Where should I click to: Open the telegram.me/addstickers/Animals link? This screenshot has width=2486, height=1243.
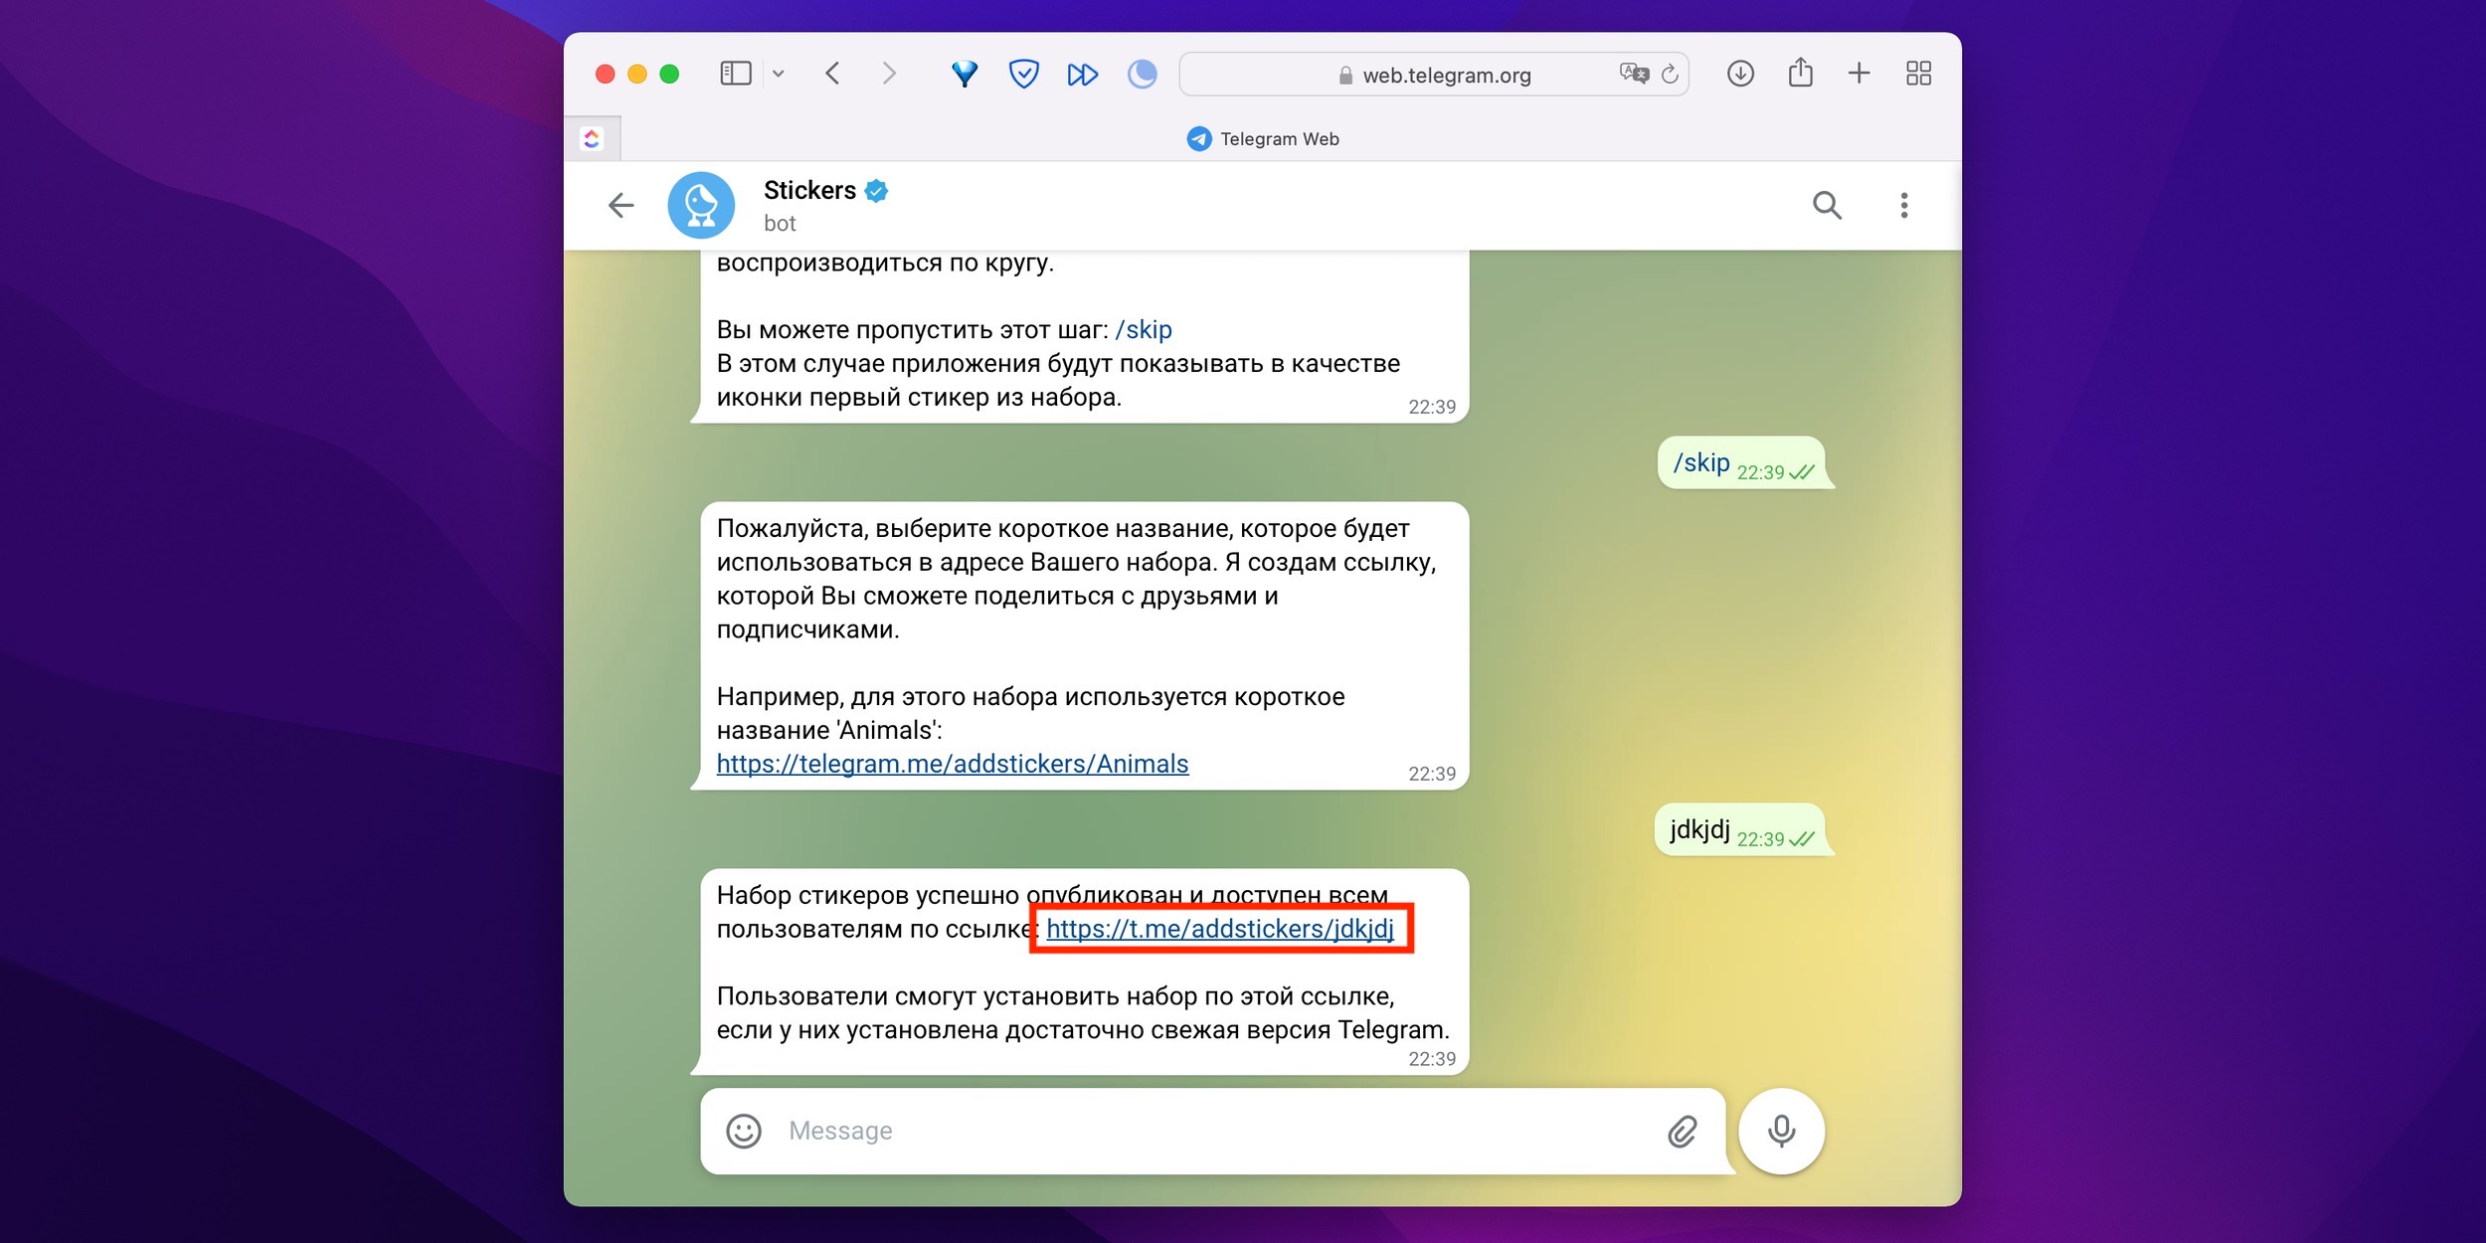coord(953,764)
